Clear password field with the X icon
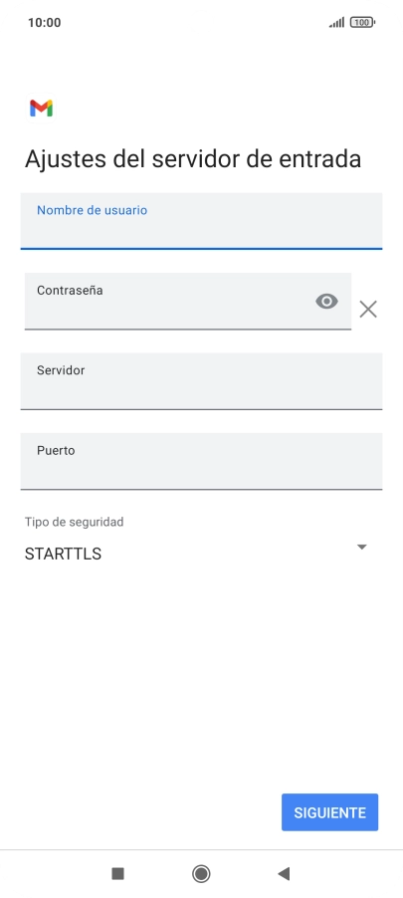Screen dimensions: 403x898 (x=368, y=310)
